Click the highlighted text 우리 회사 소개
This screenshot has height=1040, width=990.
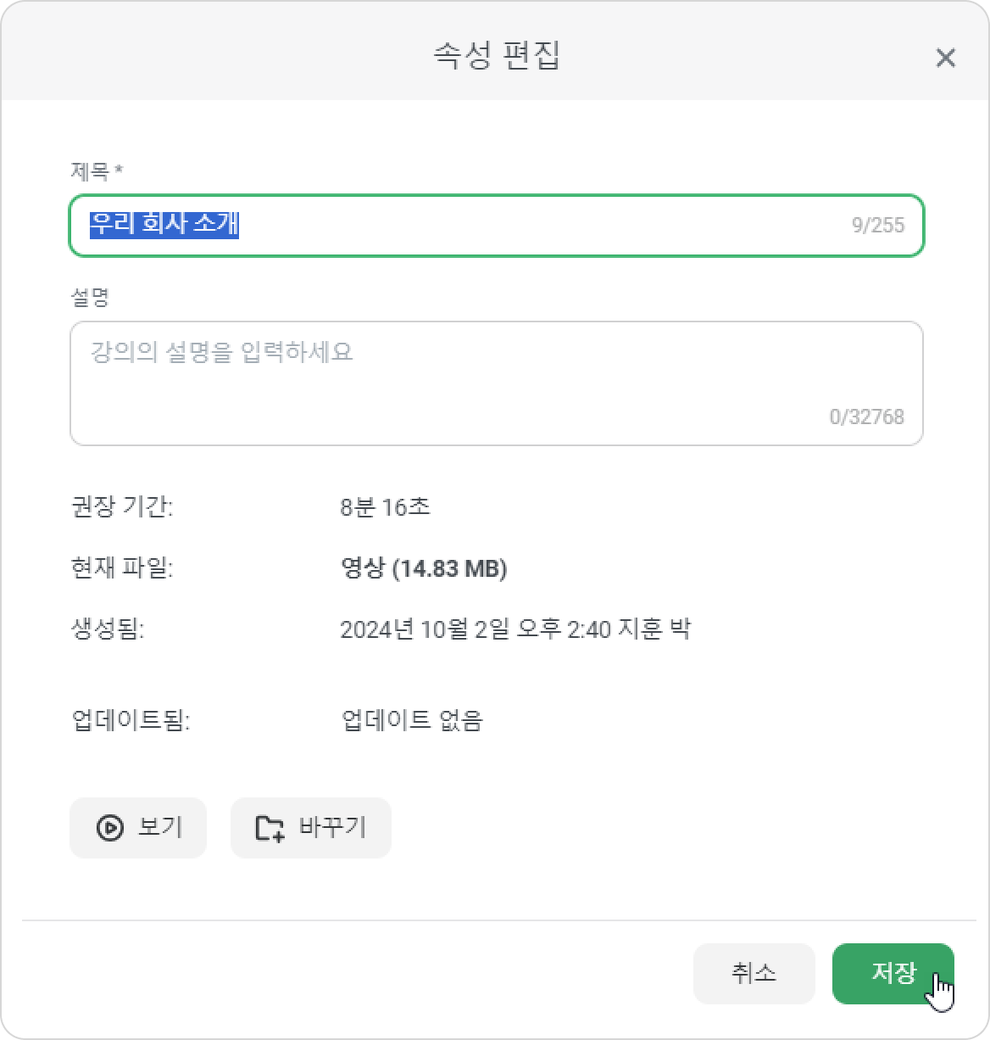tap(164, 224)
